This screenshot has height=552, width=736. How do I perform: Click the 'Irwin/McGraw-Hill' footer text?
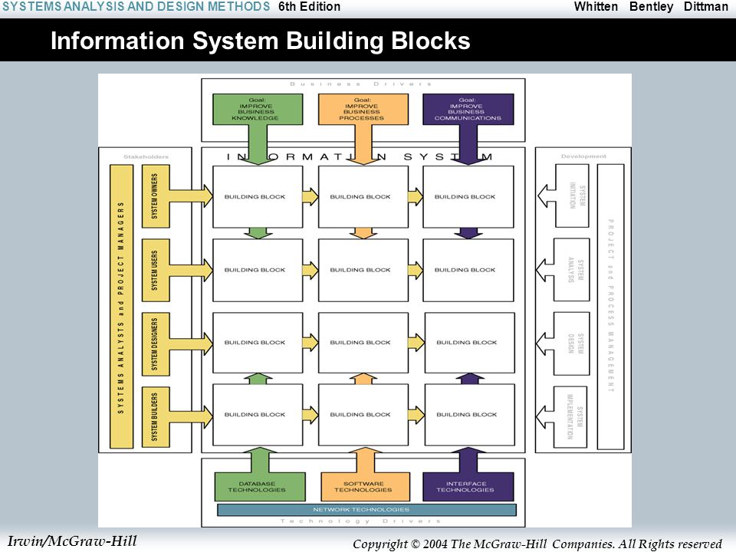(72, 541)
